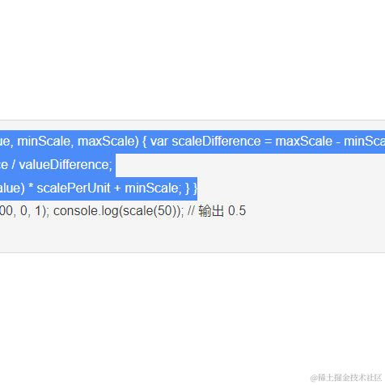The image size is (385, 385).
Task: Click the plus operator before minScale
Action: click(117, 188)
